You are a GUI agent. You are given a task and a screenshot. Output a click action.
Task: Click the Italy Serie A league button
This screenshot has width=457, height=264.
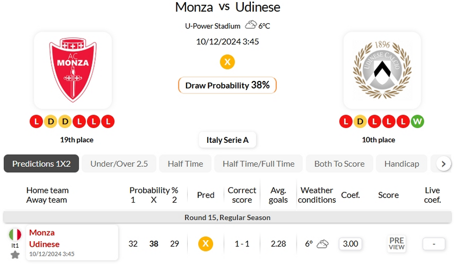pyautogui.click(x=227, y=140)
